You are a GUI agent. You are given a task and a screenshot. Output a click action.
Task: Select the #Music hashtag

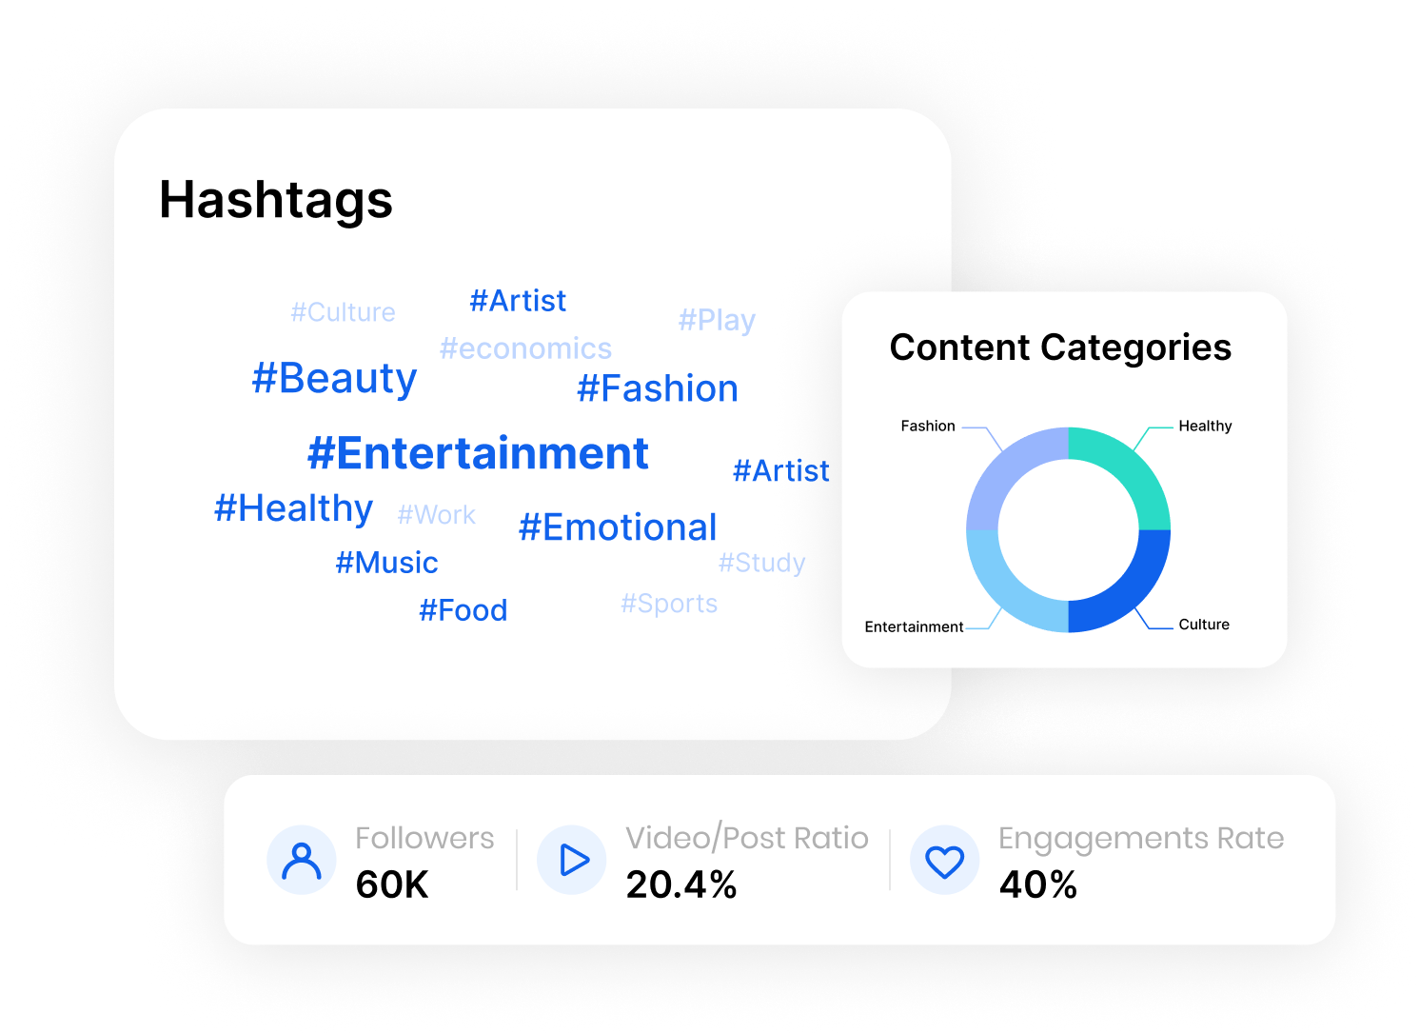pos(386,563)
